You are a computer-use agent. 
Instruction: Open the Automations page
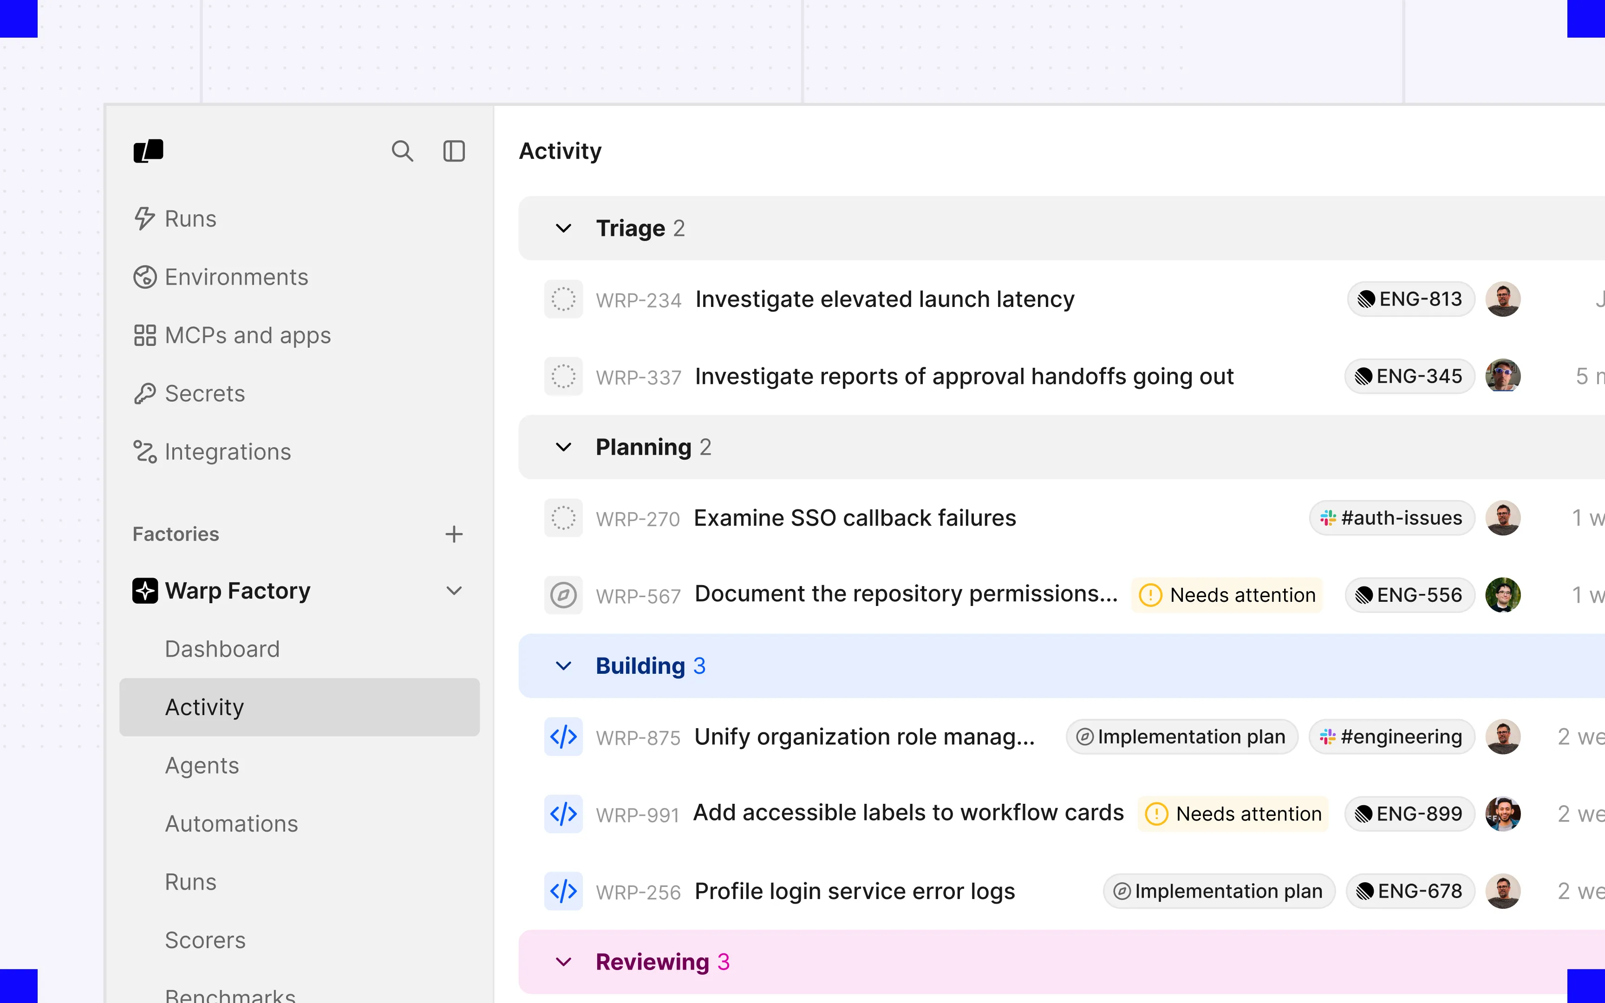[x=231, y=824]
